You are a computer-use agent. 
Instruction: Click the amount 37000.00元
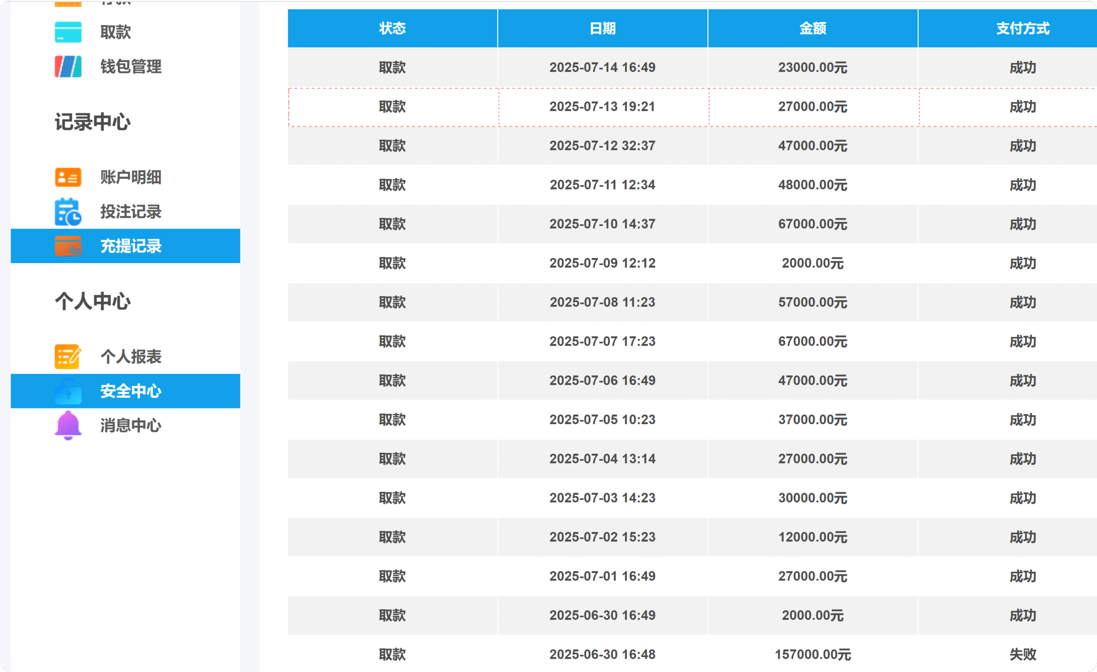[812, 420]
